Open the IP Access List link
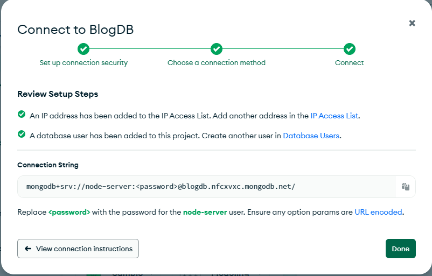 [x=334, y=116]
